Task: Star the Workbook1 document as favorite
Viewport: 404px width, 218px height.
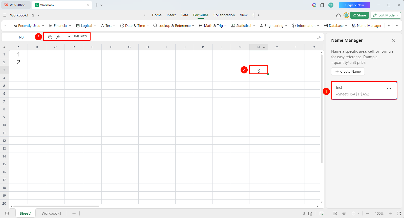Action: [x=33, y=15]
